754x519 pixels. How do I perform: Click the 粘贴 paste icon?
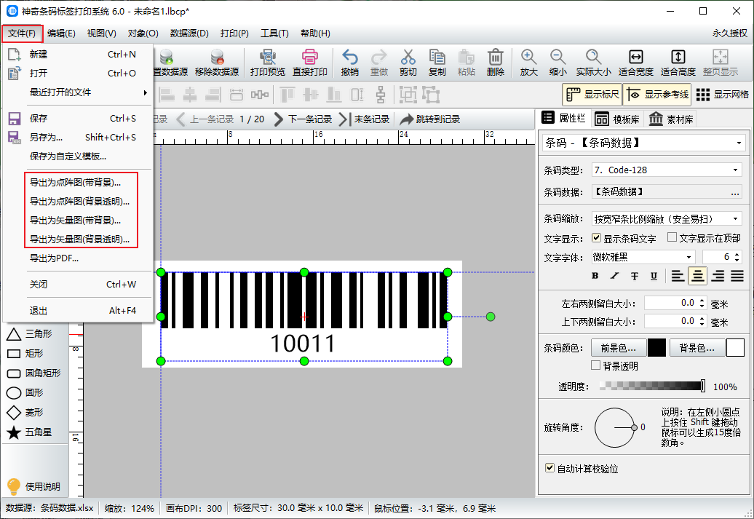(x=466, y=63)
